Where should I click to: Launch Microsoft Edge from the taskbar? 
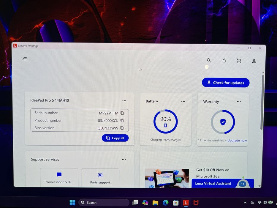pyautogui.click(x=166, y=203)
